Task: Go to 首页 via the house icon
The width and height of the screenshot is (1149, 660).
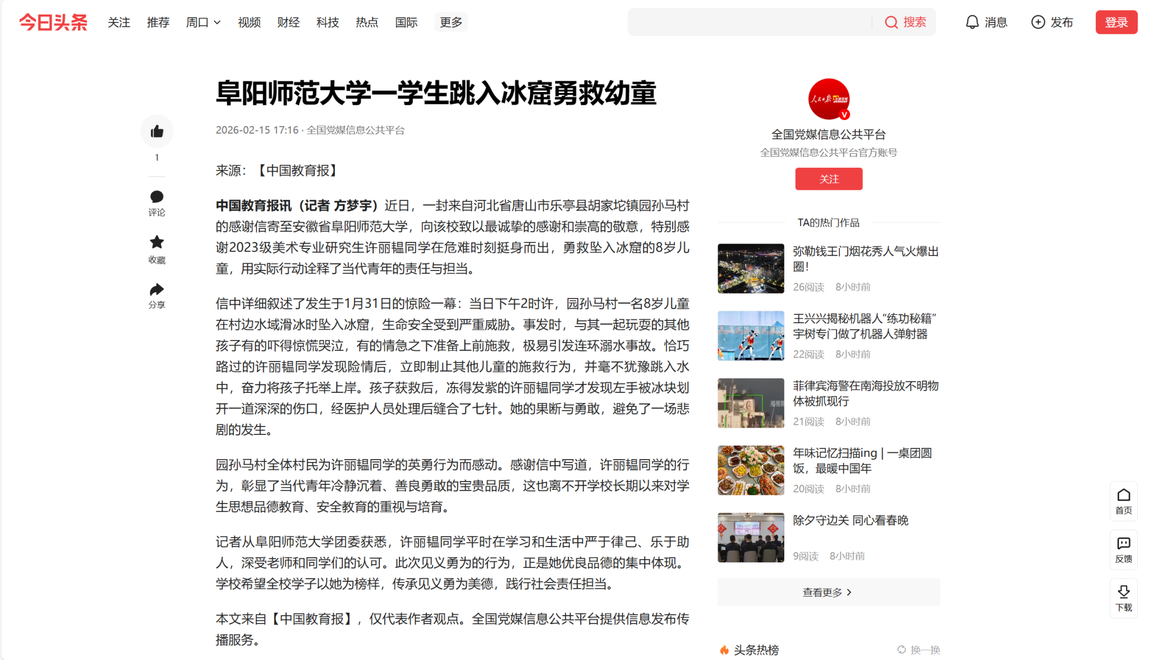Action: point(1123,495)
